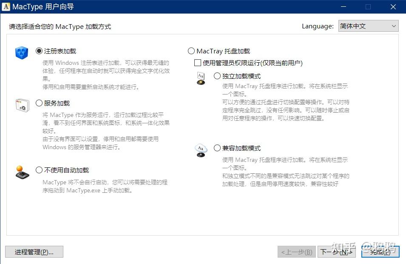Click the tray icon beside 兼容加载模式
Image resolution: width=406 pixels, height=264 pixels.
200,149
